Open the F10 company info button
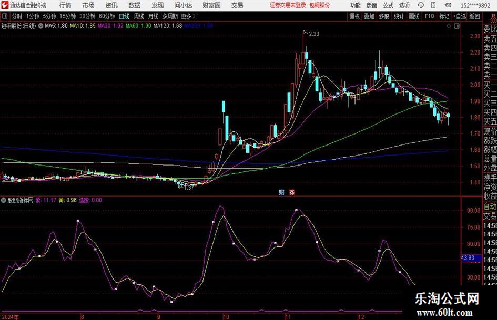Screen dimensions: 497x320 [429, 16]
